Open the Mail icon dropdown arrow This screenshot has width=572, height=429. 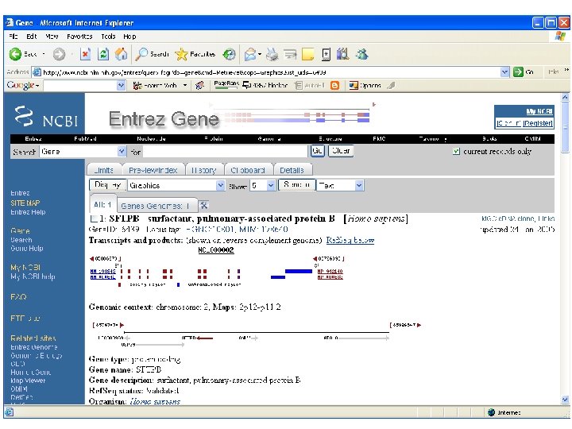click(x=260, y=54)
